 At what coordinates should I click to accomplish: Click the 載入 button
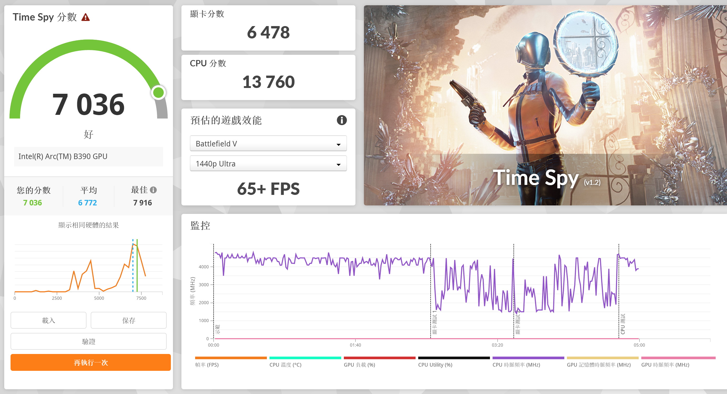click(x=49, y=320)
